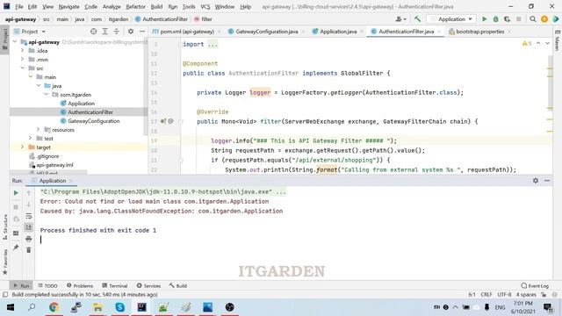Image resolution: width=562 pixels, height=316 pixels.
Task: Open Chrome from the Windows taskbar
Action: 54,307
